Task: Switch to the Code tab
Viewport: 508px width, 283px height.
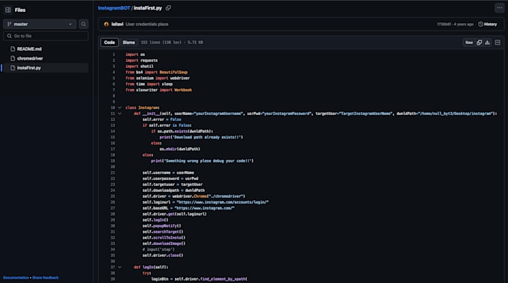Action: point(110,43)
